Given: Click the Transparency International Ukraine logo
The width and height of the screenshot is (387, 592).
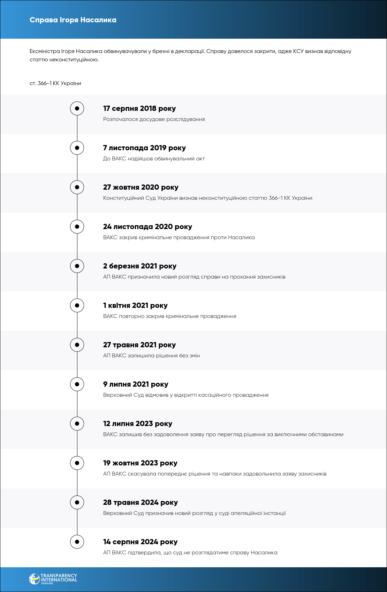Looking at the screenshot, I should [x=53, y=579].
